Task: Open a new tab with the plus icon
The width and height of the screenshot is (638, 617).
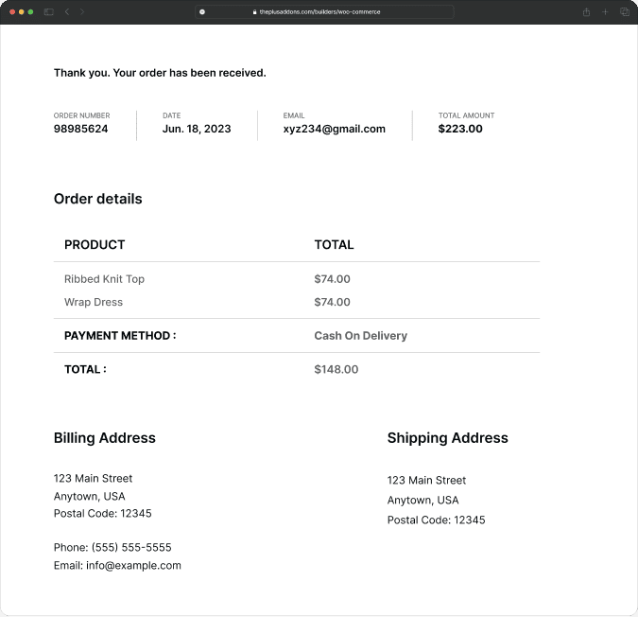Action: click(606, 11)
